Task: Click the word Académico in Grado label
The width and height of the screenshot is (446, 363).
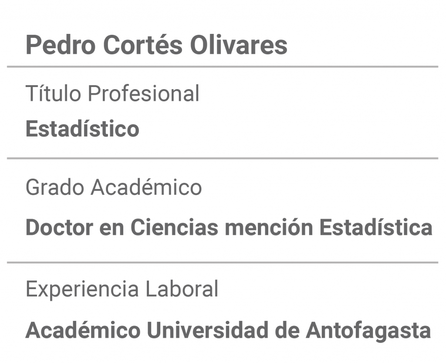Action: 146,187
